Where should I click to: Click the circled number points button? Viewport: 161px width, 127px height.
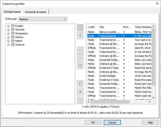[80, 65]
